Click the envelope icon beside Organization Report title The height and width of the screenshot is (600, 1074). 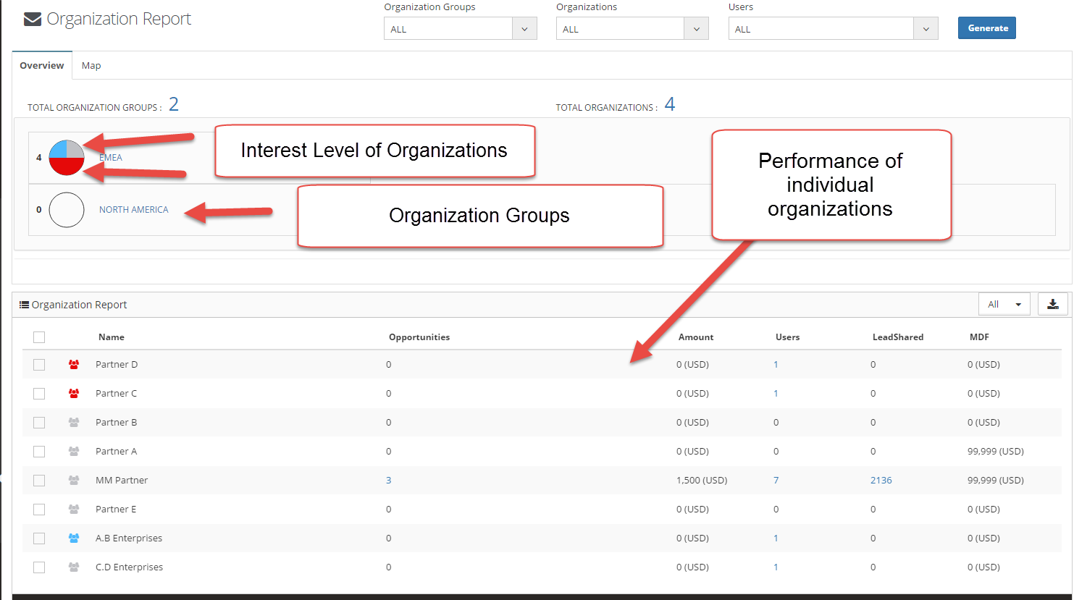[33, 20]
